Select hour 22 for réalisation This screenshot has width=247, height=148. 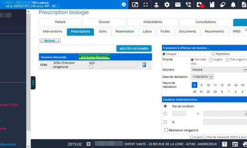pyautogui.click(x=208, y=92)
